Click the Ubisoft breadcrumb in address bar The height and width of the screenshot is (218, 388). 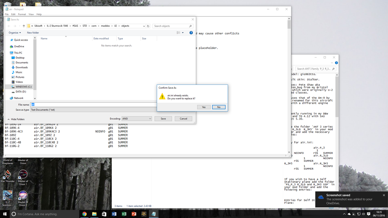[38, 26]
